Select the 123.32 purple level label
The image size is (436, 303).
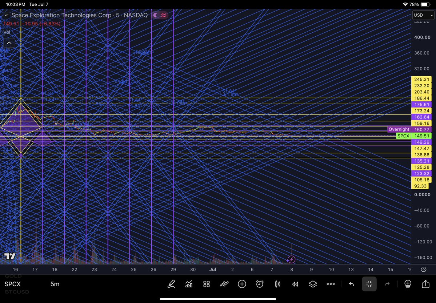(x=421, y=174)
